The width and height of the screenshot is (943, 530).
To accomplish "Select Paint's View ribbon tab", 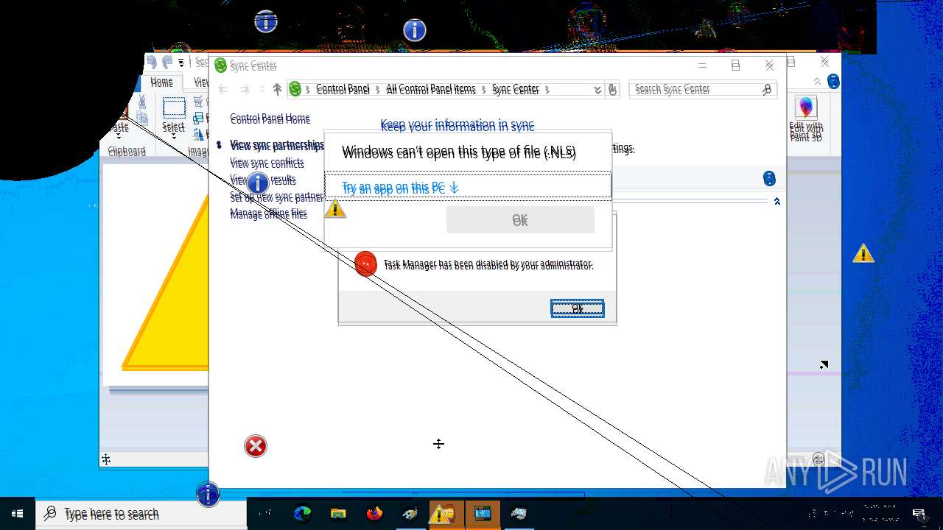I will click(x=200, y=82).
